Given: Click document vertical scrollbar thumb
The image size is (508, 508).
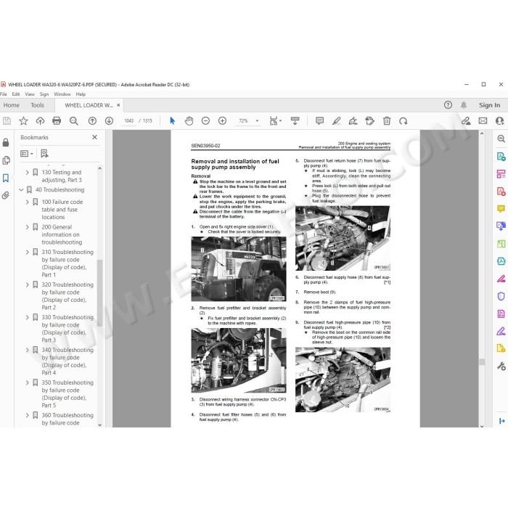Looking at the screenshot, I should tap(482, 362).
